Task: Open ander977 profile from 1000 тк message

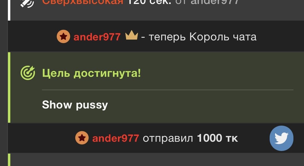Action: pyautogui.click(x=116, y=138)
